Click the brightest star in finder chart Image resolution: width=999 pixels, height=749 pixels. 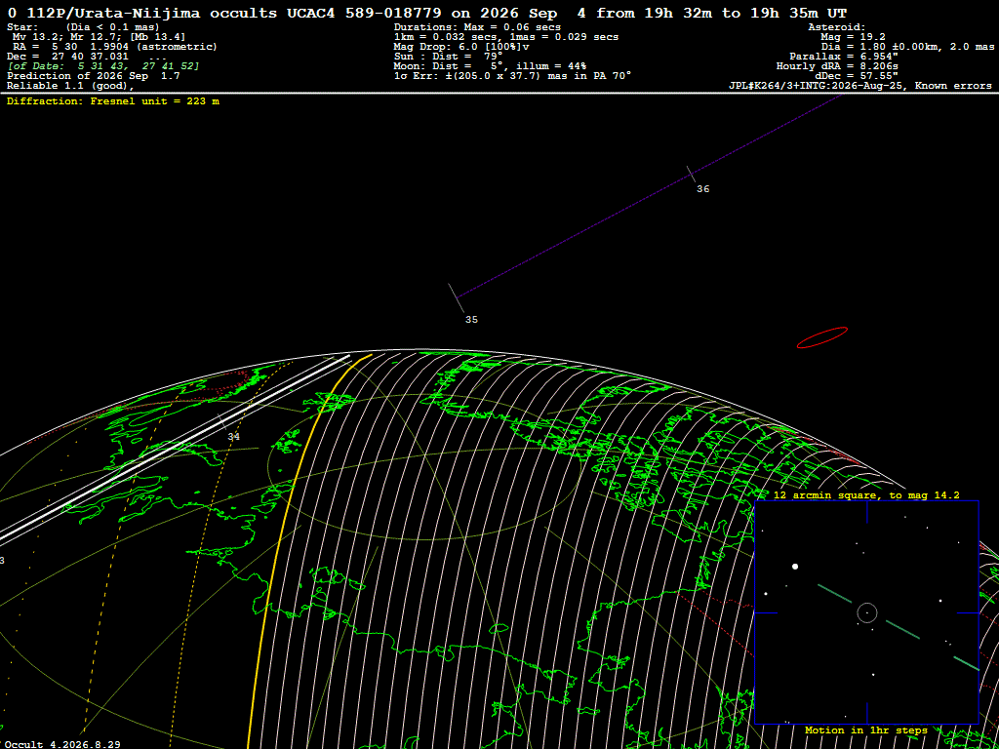point(795,567)
